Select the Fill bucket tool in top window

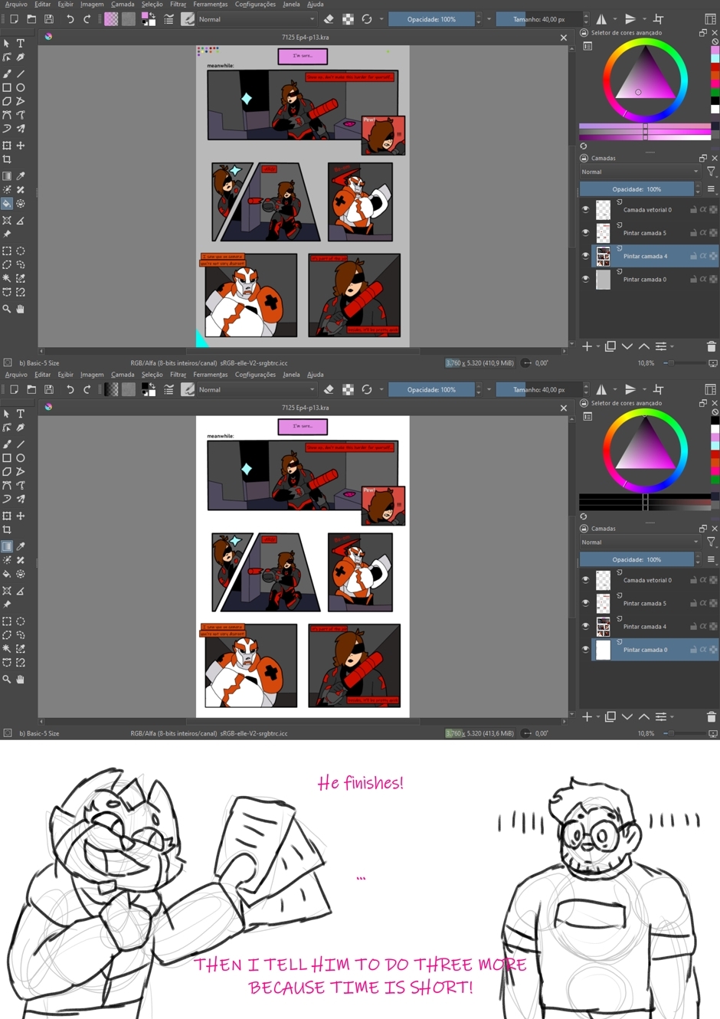[x=7, y=204]
